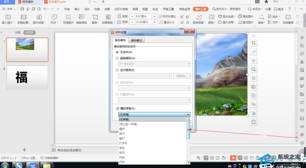This screenshot has height=168, width=306.
Task: Click the 压缩图片 compress picture icon
Action: 68,17
